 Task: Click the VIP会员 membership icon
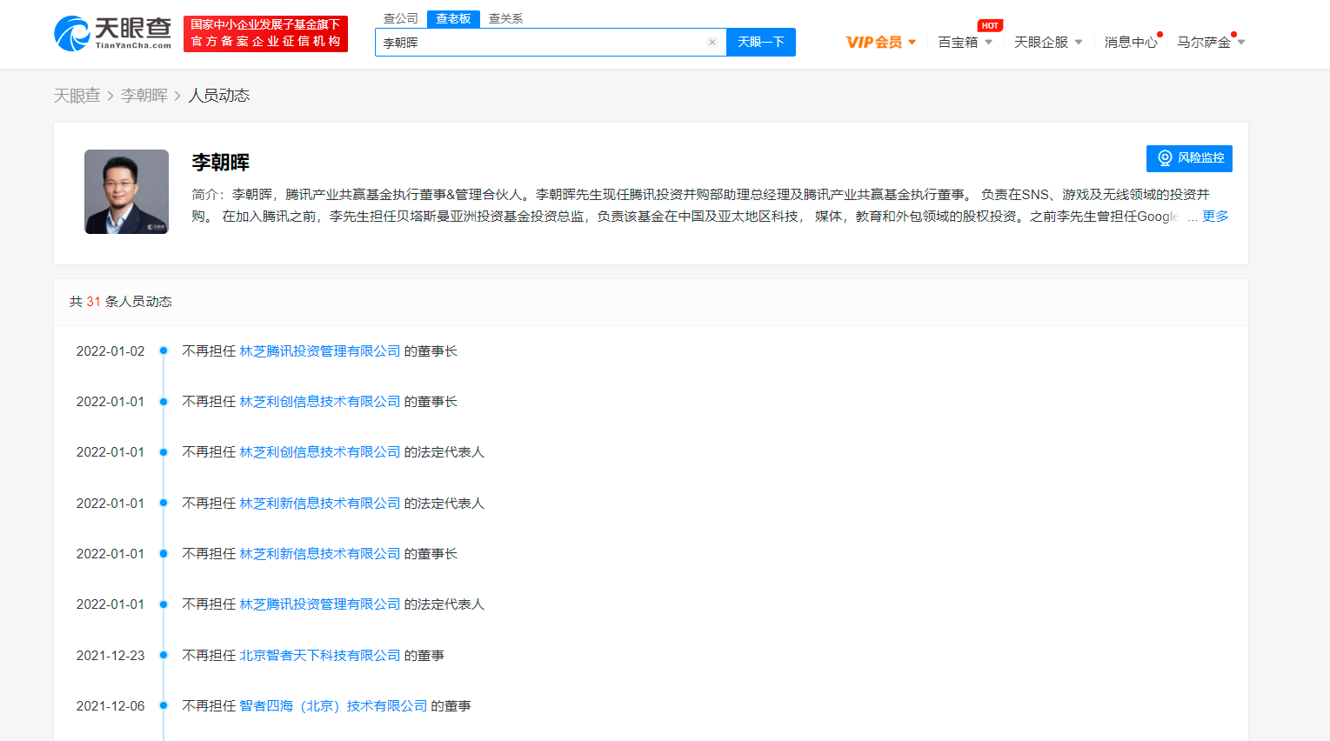[872, 41]
